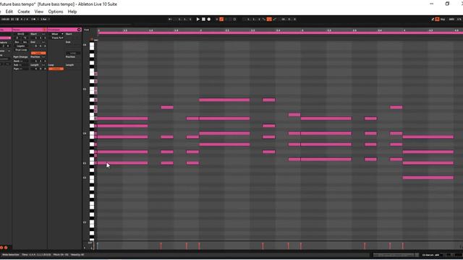Viewport: 463px width, 260px height.
Task: Click the multiply-by-two note length button
Action: click(x=25, y=38)
